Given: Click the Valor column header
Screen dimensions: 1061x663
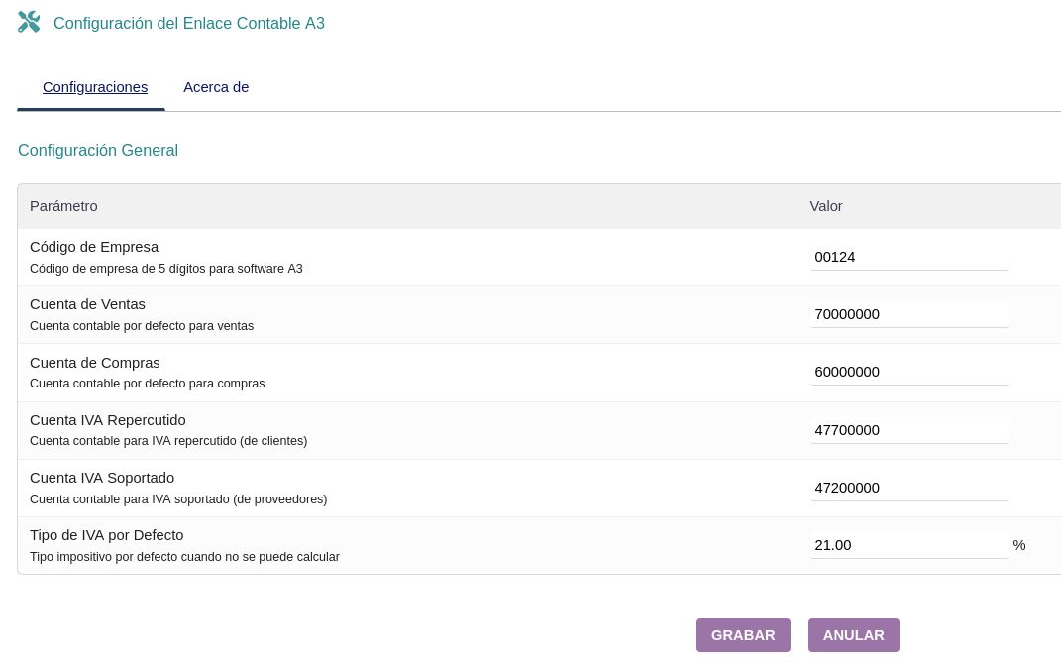Looking at the screenshot, I should pos(825,206).
